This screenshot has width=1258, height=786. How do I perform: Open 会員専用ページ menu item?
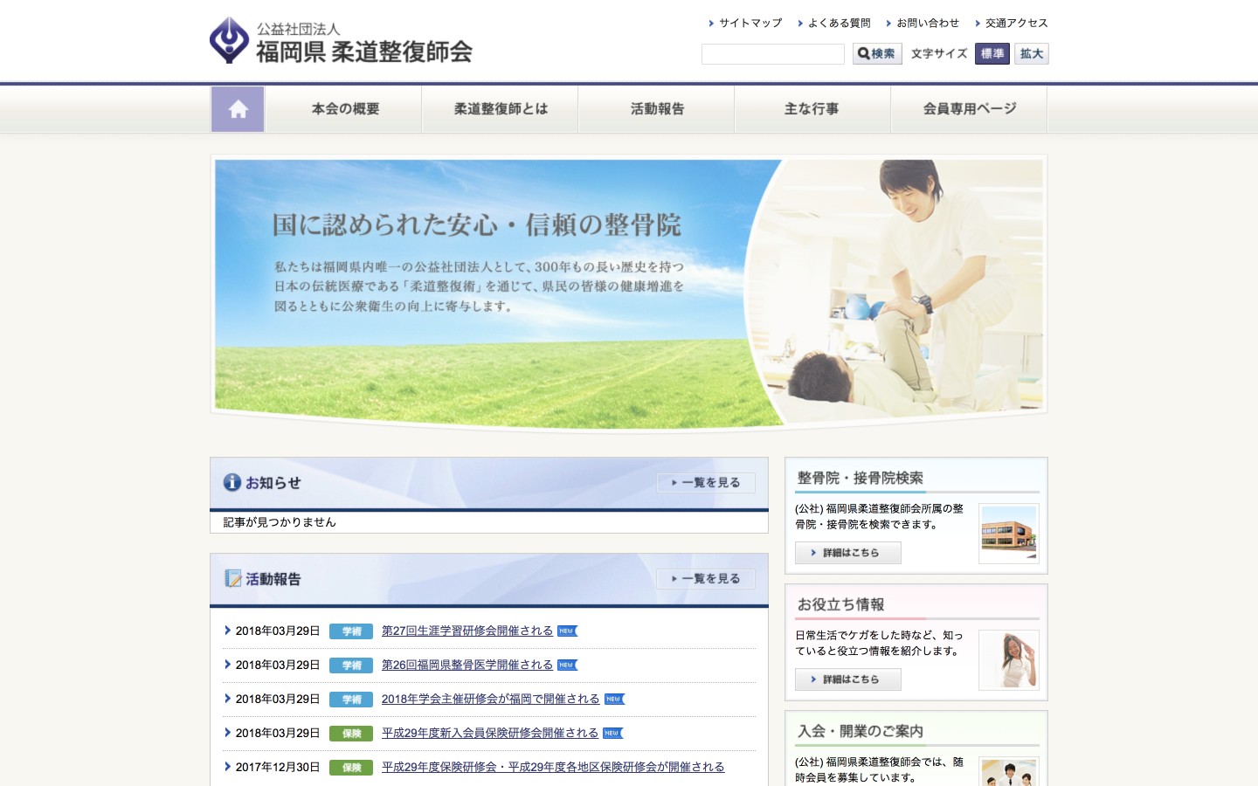point(969,109)
